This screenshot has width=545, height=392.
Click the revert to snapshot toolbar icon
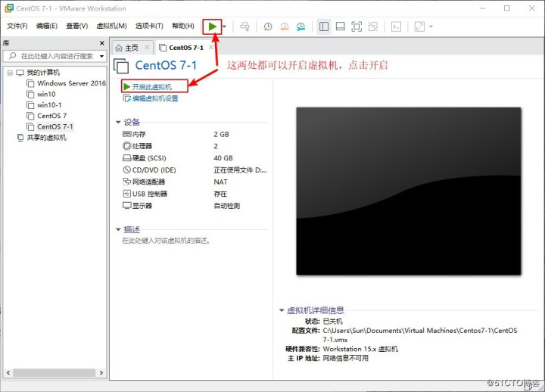(285, 26)
